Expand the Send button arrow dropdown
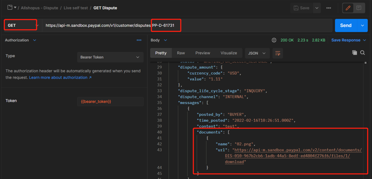Screen dimensions: 372x179 tap(363, 25)
